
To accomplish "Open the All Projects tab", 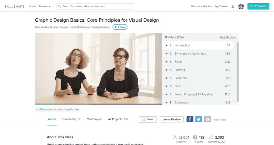I will (x=118, y=119).
